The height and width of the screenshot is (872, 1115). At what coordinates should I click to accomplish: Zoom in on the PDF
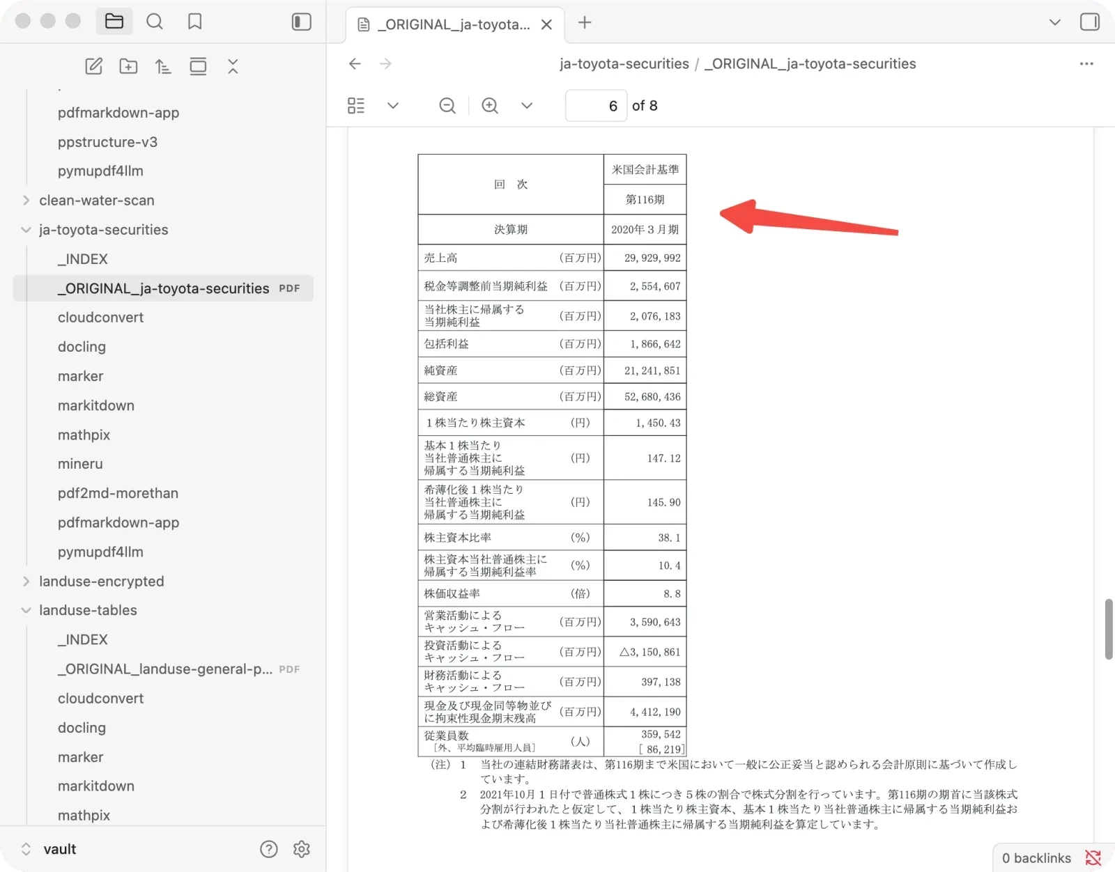490,105
